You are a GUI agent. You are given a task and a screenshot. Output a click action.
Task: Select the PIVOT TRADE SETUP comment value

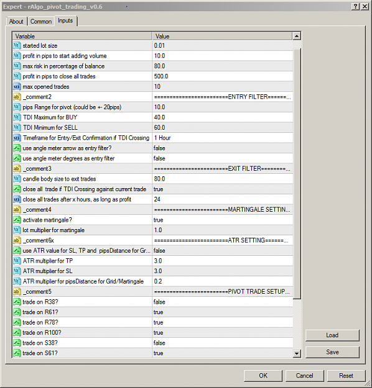pos(223,292)
